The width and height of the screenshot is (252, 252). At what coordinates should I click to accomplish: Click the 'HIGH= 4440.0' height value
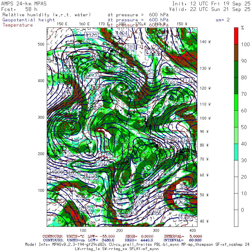pos(139,240)
